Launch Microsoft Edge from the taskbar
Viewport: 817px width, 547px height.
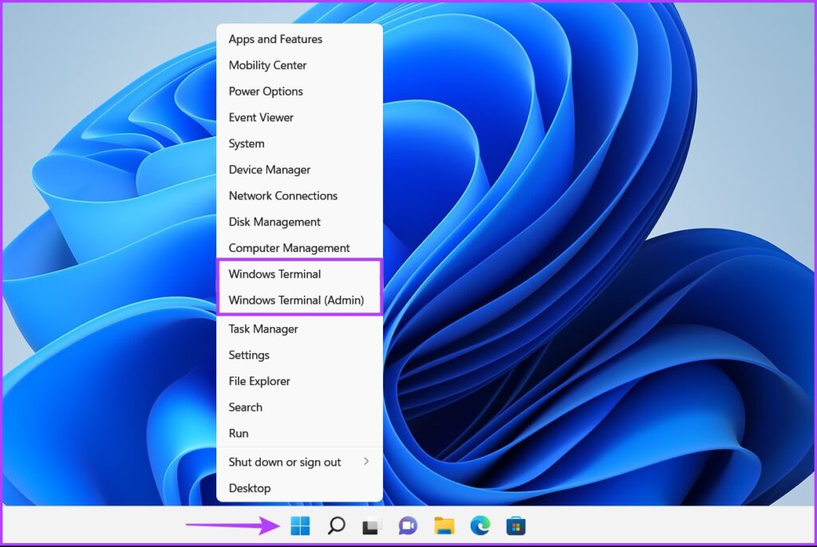[x=480, y=525]
